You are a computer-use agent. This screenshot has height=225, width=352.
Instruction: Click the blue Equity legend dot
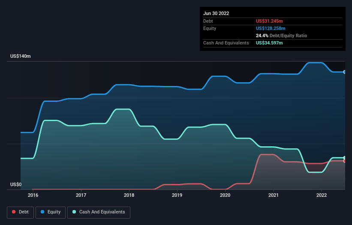(x=42, y=212)
